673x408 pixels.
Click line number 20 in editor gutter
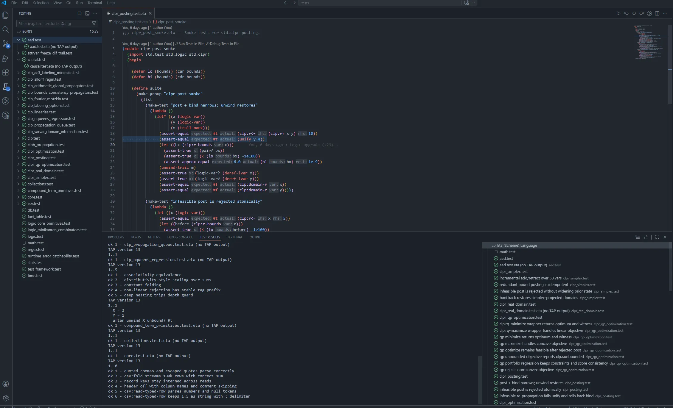tap(113, 145)
